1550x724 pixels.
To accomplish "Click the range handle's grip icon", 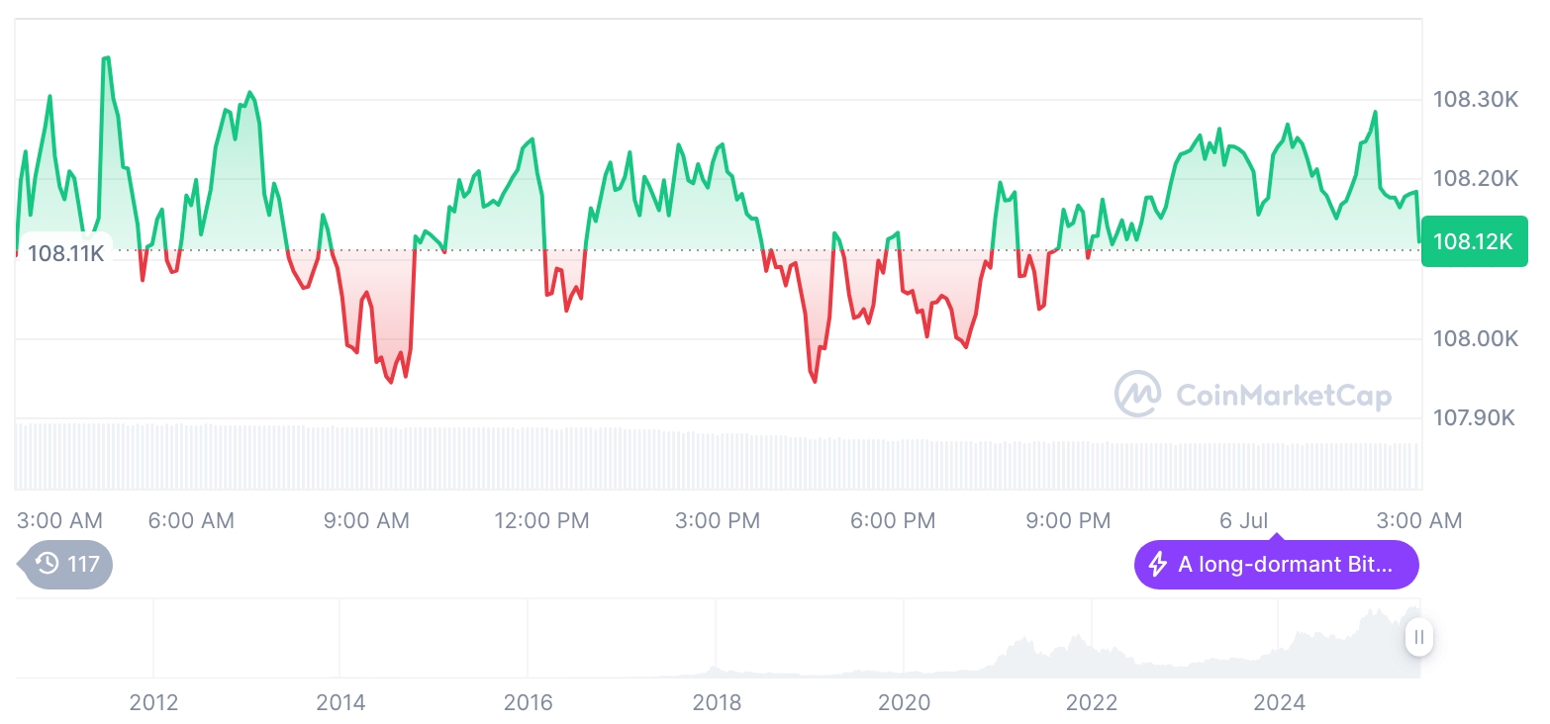I will click(x=1419, y=637).
